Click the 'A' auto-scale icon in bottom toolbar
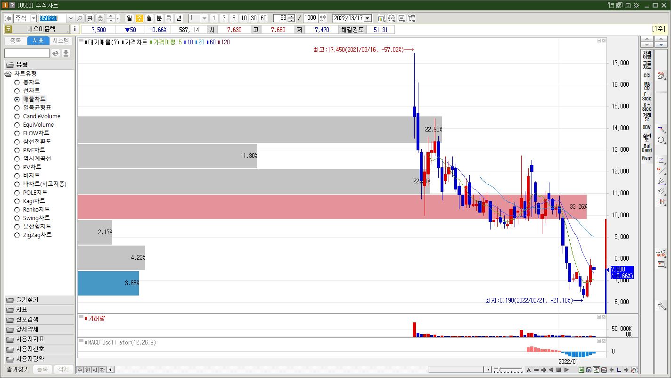Screen dimensions: 671x378 pyautogui.click(x=529, y=370)
